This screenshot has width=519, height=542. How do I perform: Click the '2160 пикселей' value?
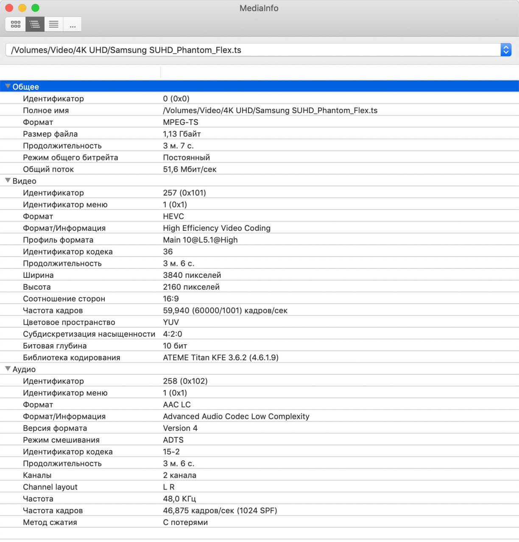point(191,287)
